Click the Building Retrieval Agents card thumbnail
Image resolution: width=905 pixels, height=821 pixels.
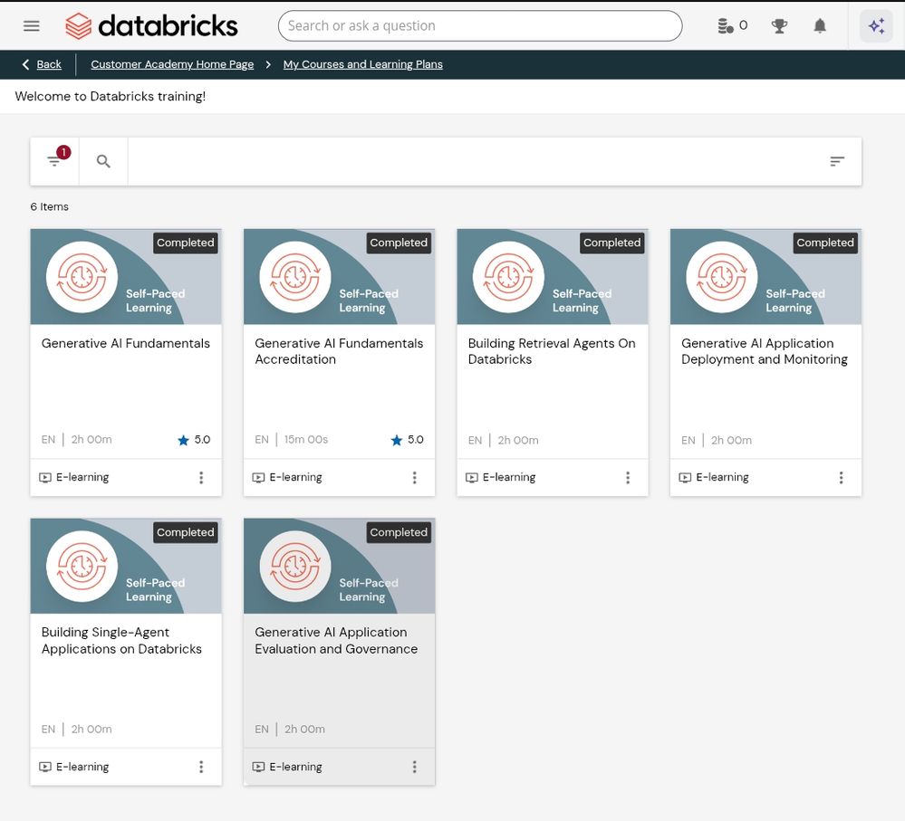pyautogui.click(x=553, y=277)
